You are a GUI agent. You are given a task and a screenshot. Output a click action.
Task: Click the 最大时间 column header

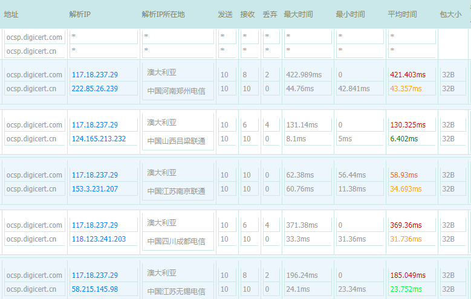[x=298, y=14]
